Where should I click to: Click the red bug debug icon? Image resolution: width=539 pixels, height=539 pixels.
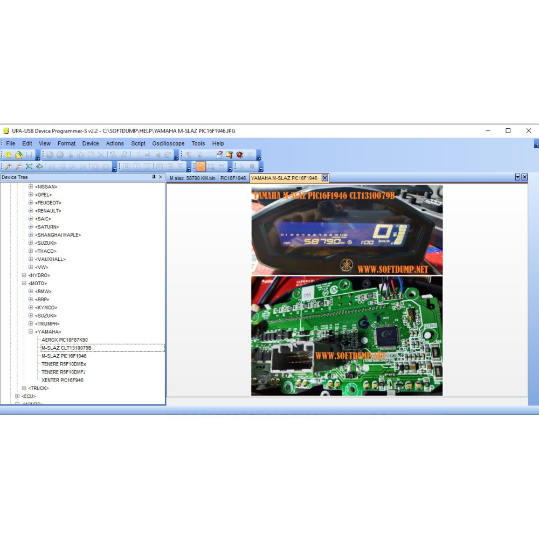(240, 155)
